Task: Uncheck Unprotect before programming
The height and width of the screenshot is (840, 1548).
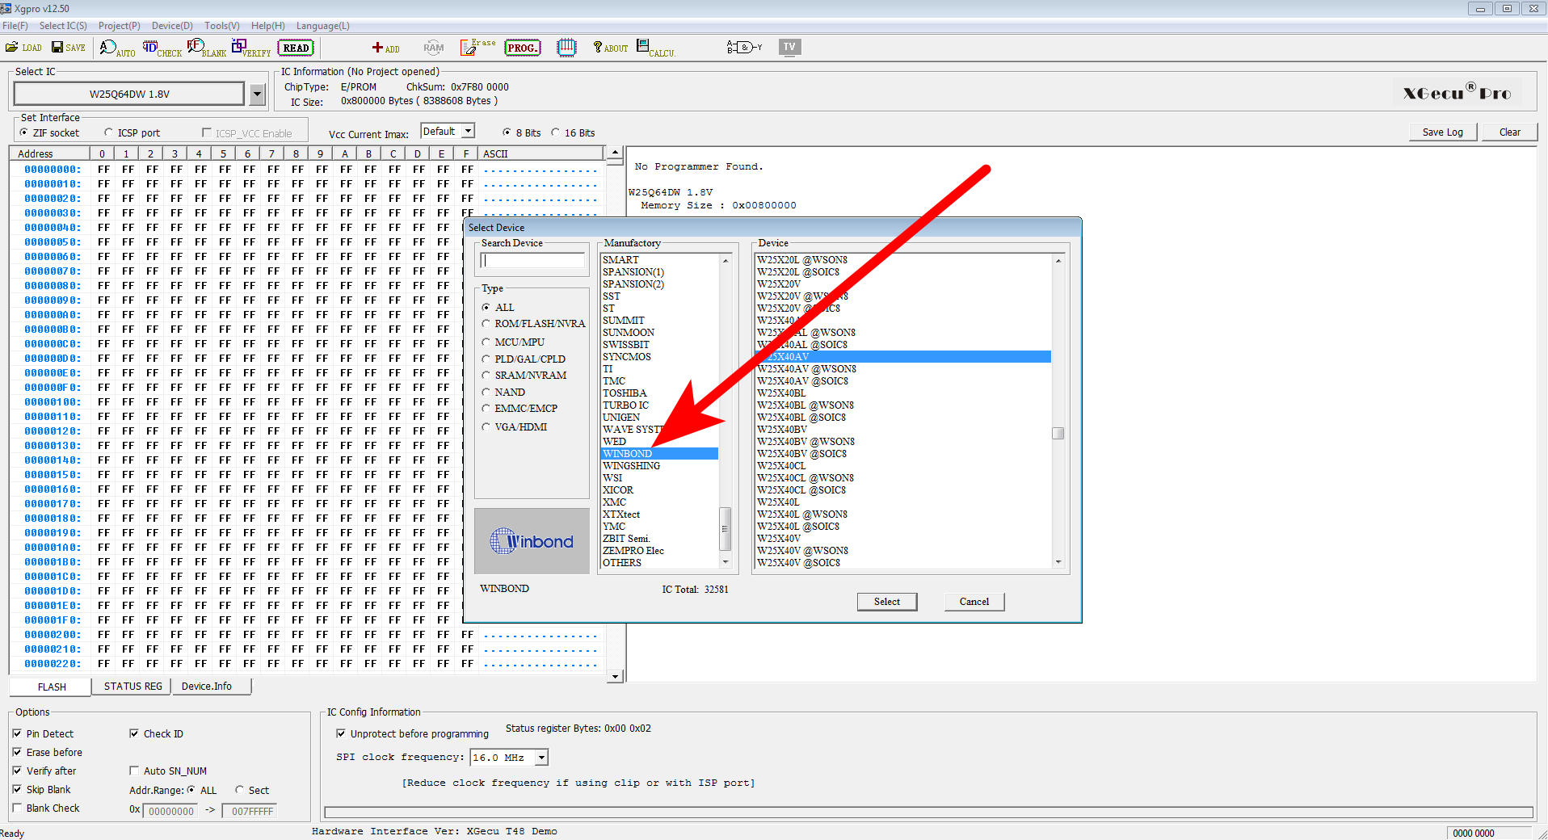Action: pos(341,733)
